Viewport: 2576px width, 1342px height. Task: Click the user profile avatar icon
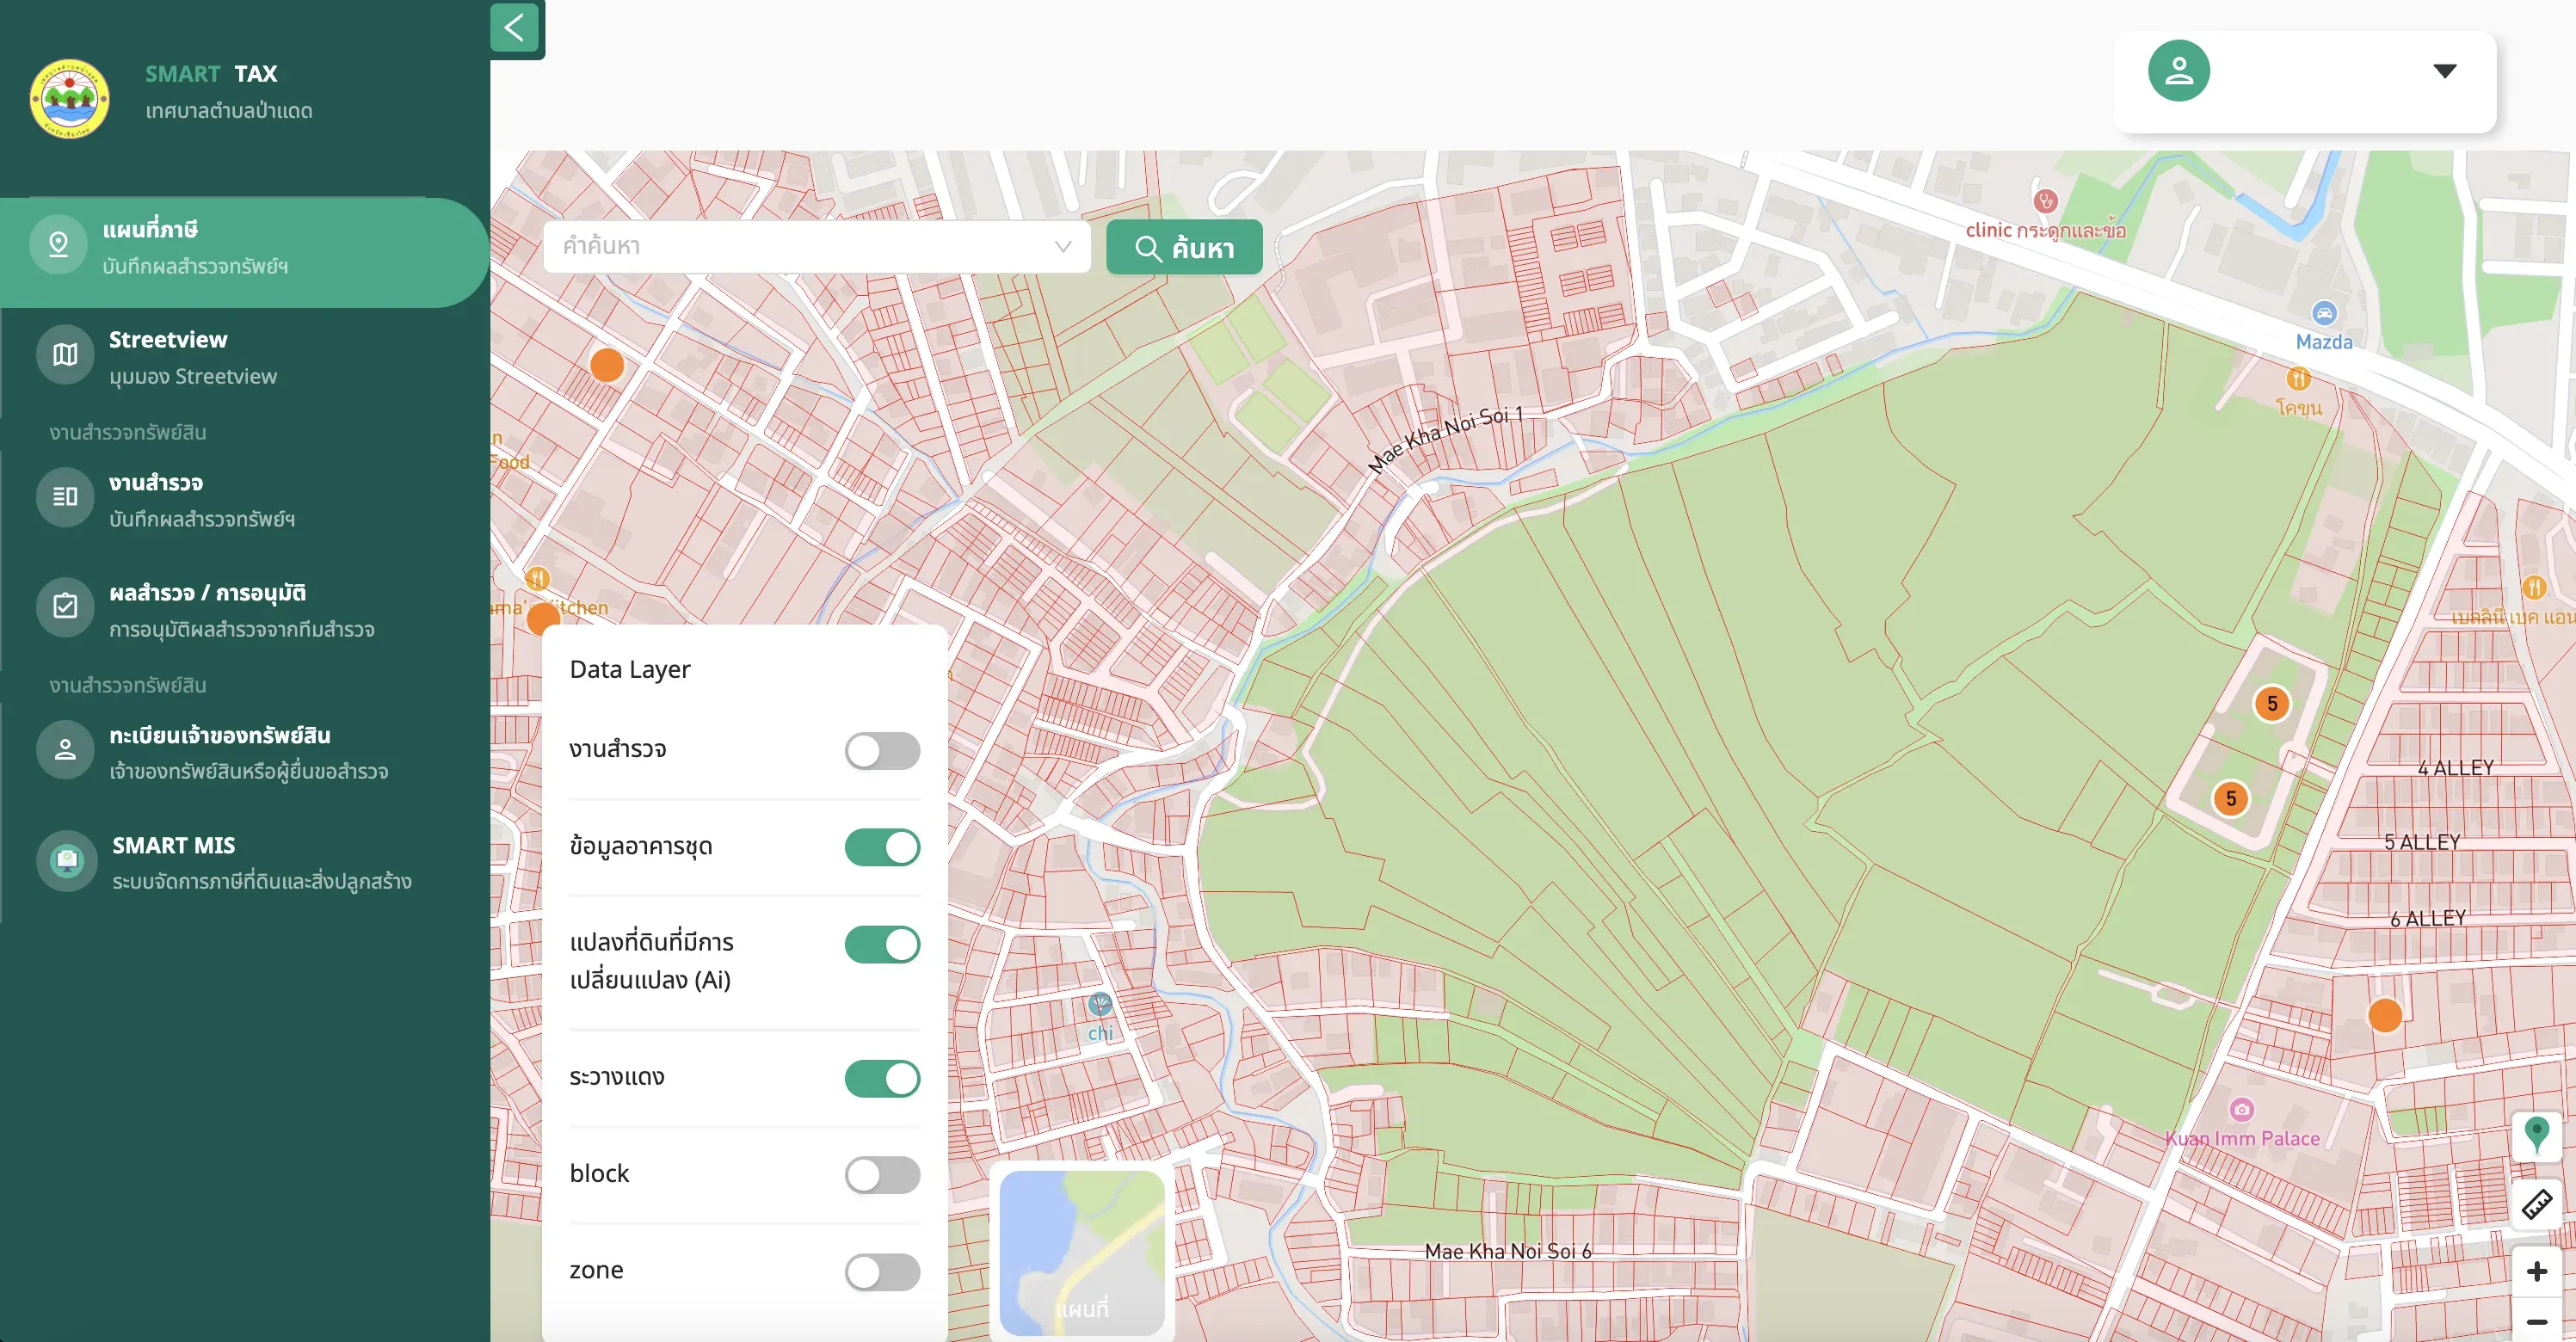pyautogui.click(x=2178, y=71)
